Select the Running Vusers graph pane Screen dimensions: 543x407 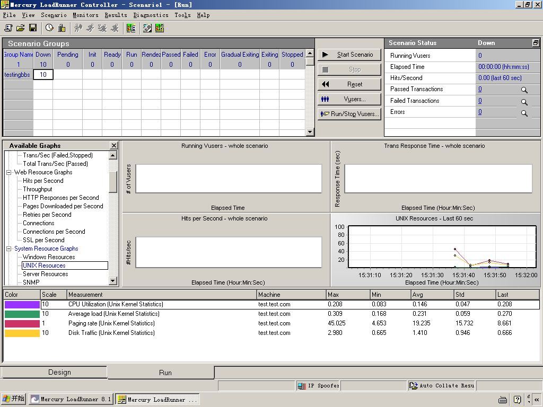click(226, 176)
